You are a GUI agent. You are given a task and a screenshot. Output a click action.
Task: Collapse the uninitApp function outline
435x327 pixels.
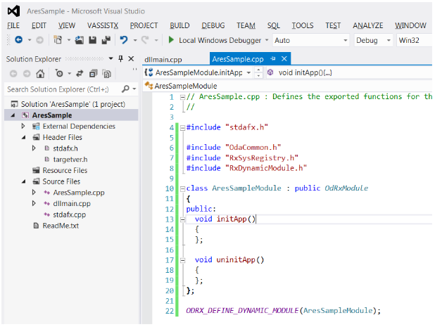click(182, 260)
